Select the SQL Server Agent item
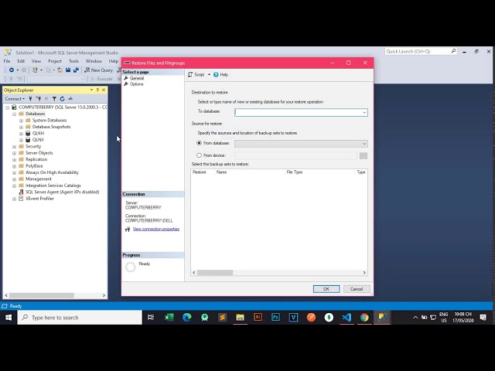Viewport: 495px width, 371px height. pos(62,192)
